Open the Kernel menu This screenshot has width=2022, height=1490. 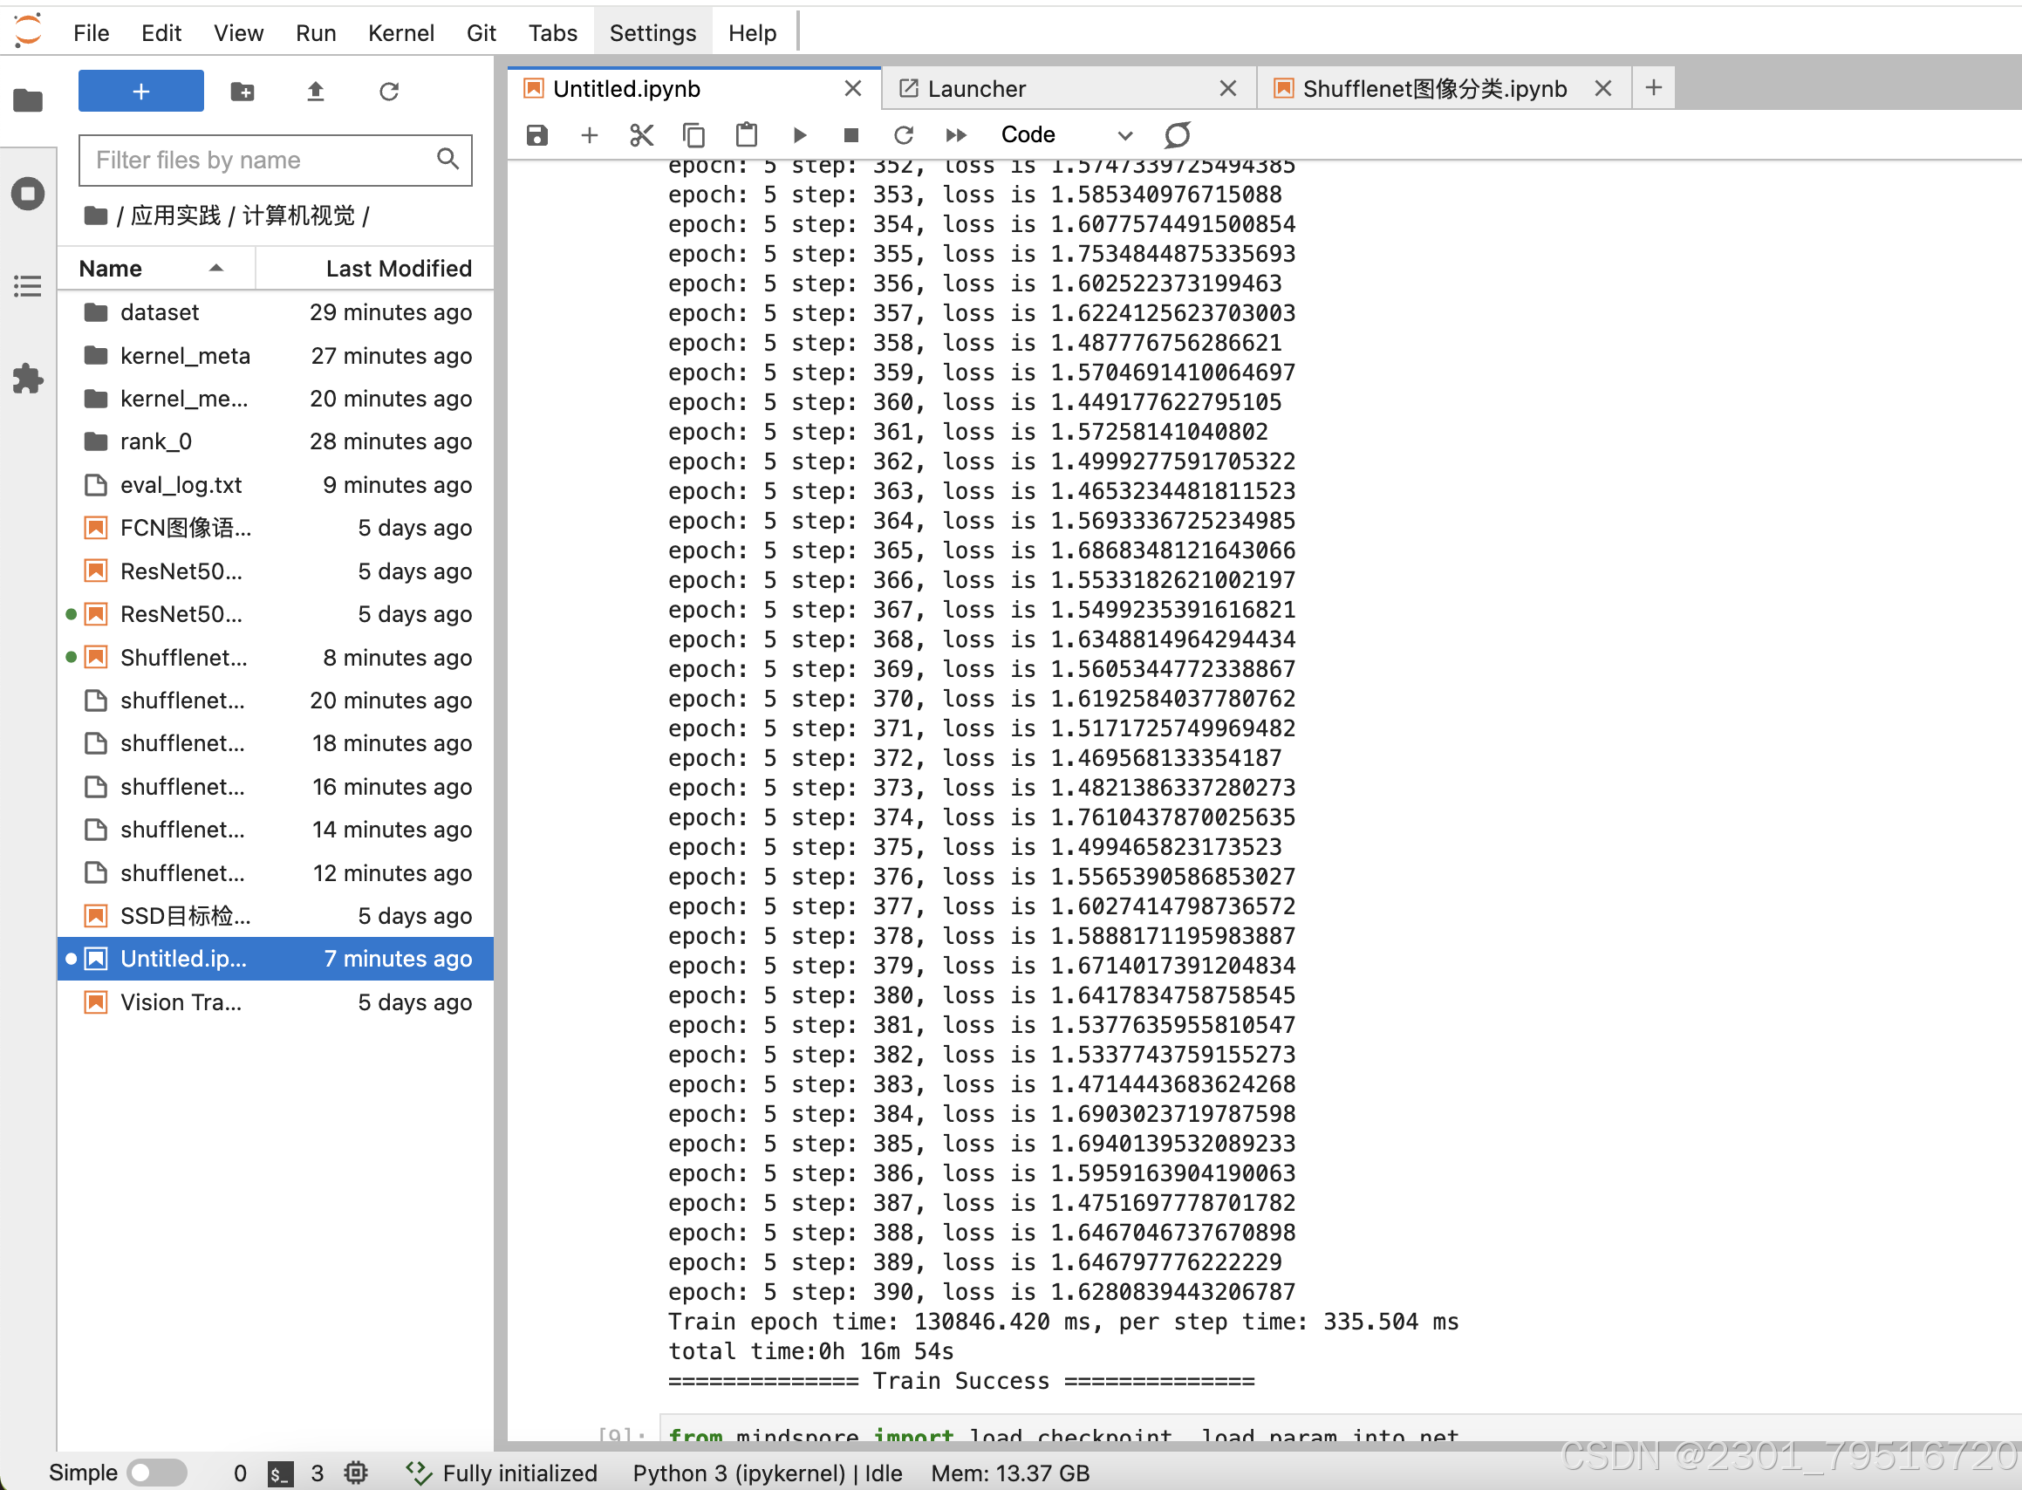pos(400,33)
